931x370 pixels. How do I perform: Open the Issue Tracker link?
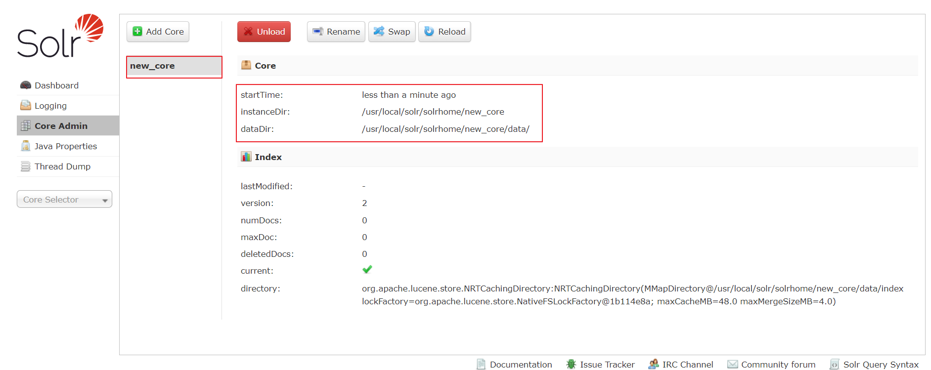[607, 364]
